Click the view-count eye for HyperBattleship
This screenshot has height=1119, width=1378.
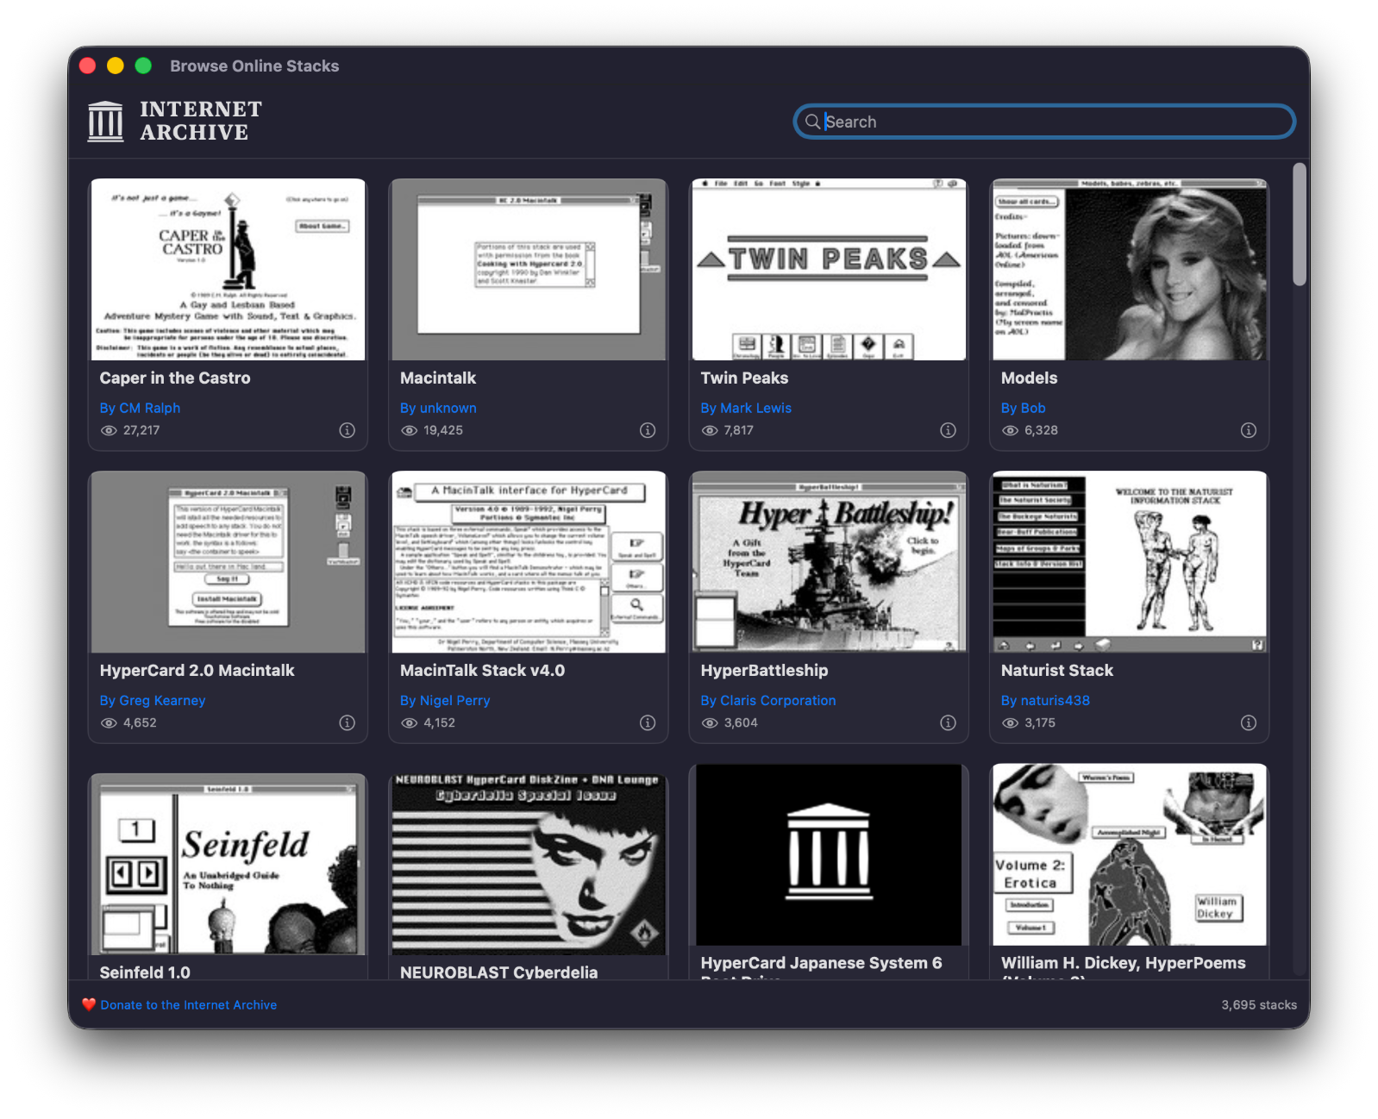pyautogui.click(x=710, y=722)
